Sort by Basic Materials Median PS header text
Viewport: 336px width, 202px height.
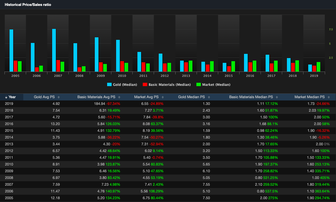(x=251, y=97)
